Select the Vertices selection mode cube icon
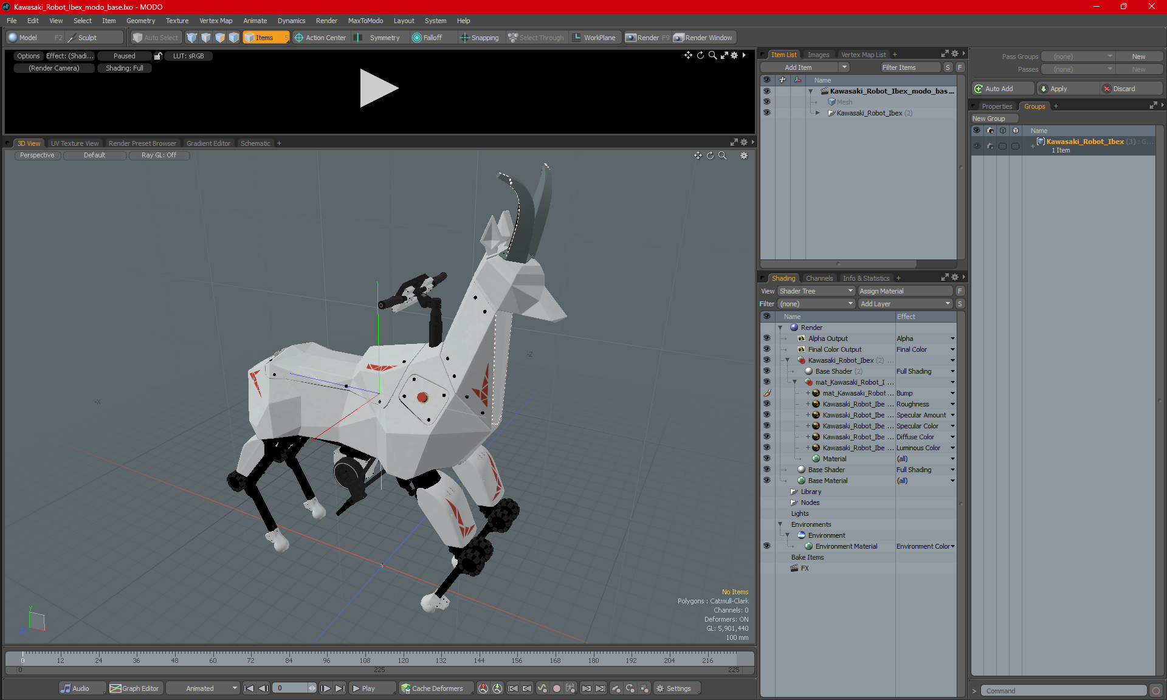Viewport: 1167px width, 700px height. pyautogui.click(x=192, y=38)
